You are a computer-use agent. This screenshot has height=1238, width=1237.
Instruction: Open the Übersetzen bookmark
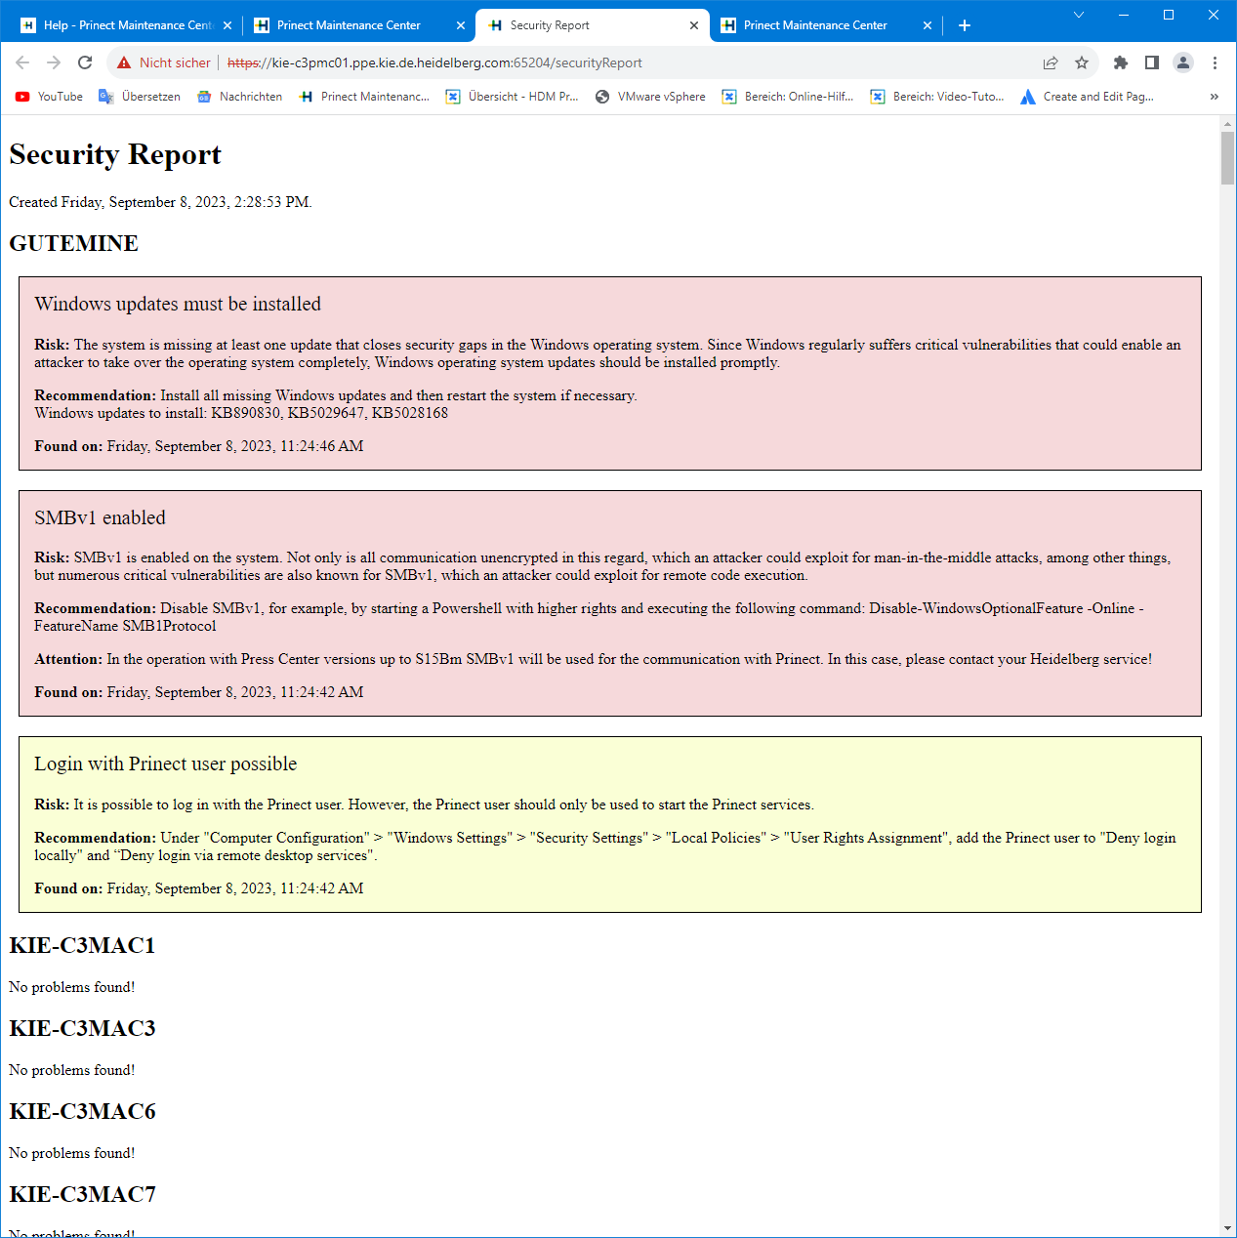(x=139, y=96)
